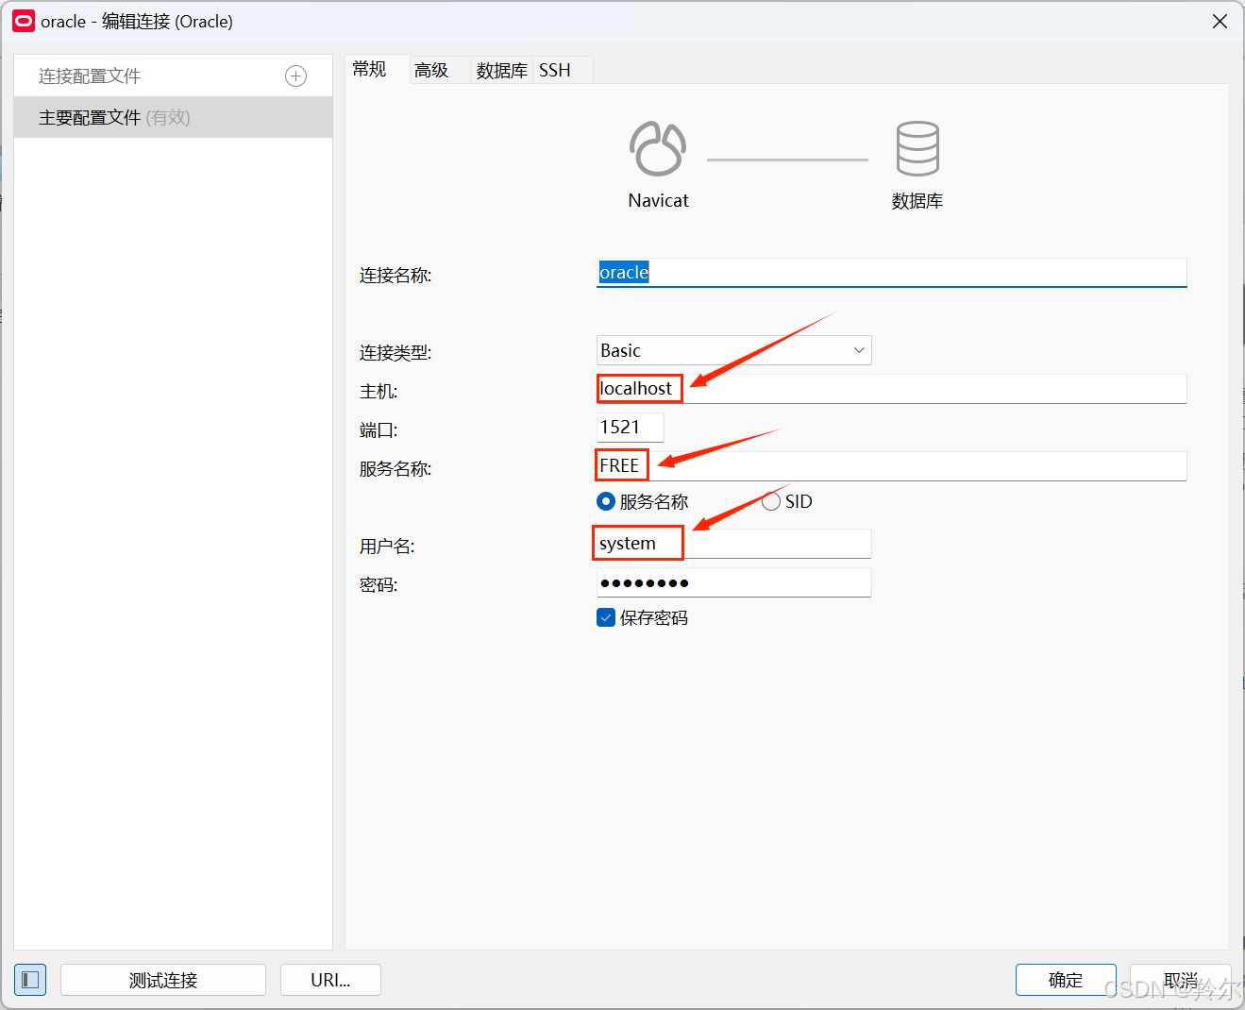Switch to the 数据库 tab

tap(501, 70)
